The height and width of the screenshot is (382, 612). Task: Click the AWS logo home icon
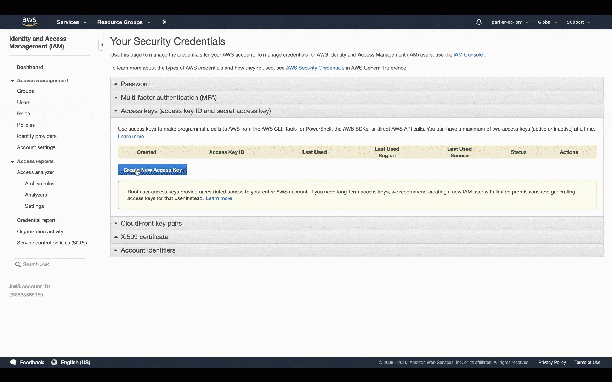point(29,22)
